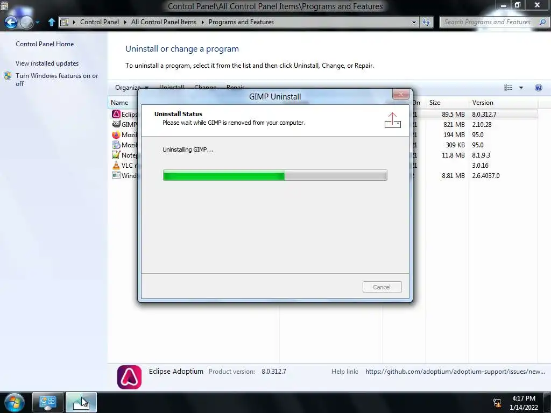This screenshot has width=551, height=413.
Task: Click the github adoptium help link
Action: [x=455, y=372]
